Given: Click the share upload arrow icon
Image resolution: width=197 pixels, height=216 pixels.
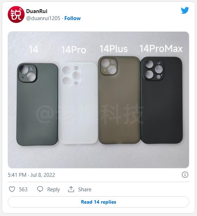Looking at the screenshot, I should (x=71, y=189).
